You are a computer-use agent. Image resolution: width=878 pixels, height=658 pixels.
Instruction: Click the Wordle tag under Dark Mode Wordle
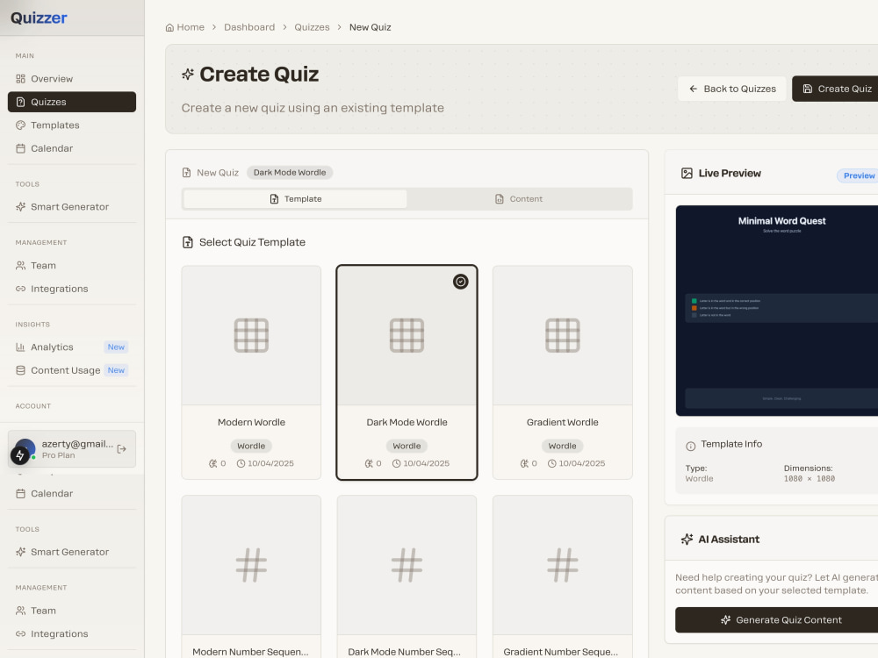click(407, 446)
